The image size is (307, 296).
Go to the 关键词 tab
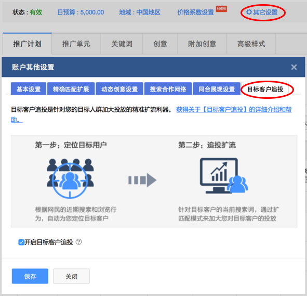(122, 44)
